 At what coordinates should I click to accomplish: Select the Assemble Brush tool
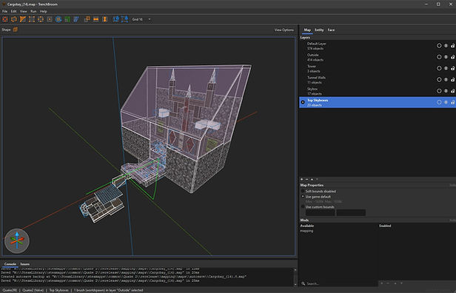coord(14,19)
